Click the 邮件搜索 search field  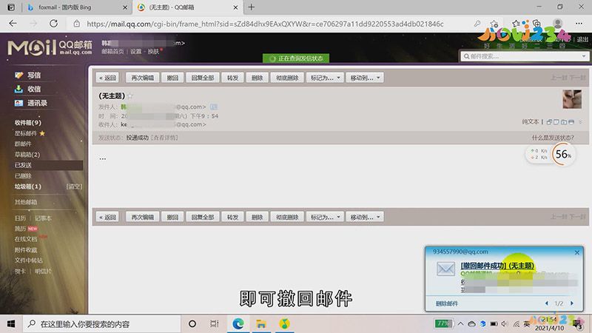pos(525,56)
